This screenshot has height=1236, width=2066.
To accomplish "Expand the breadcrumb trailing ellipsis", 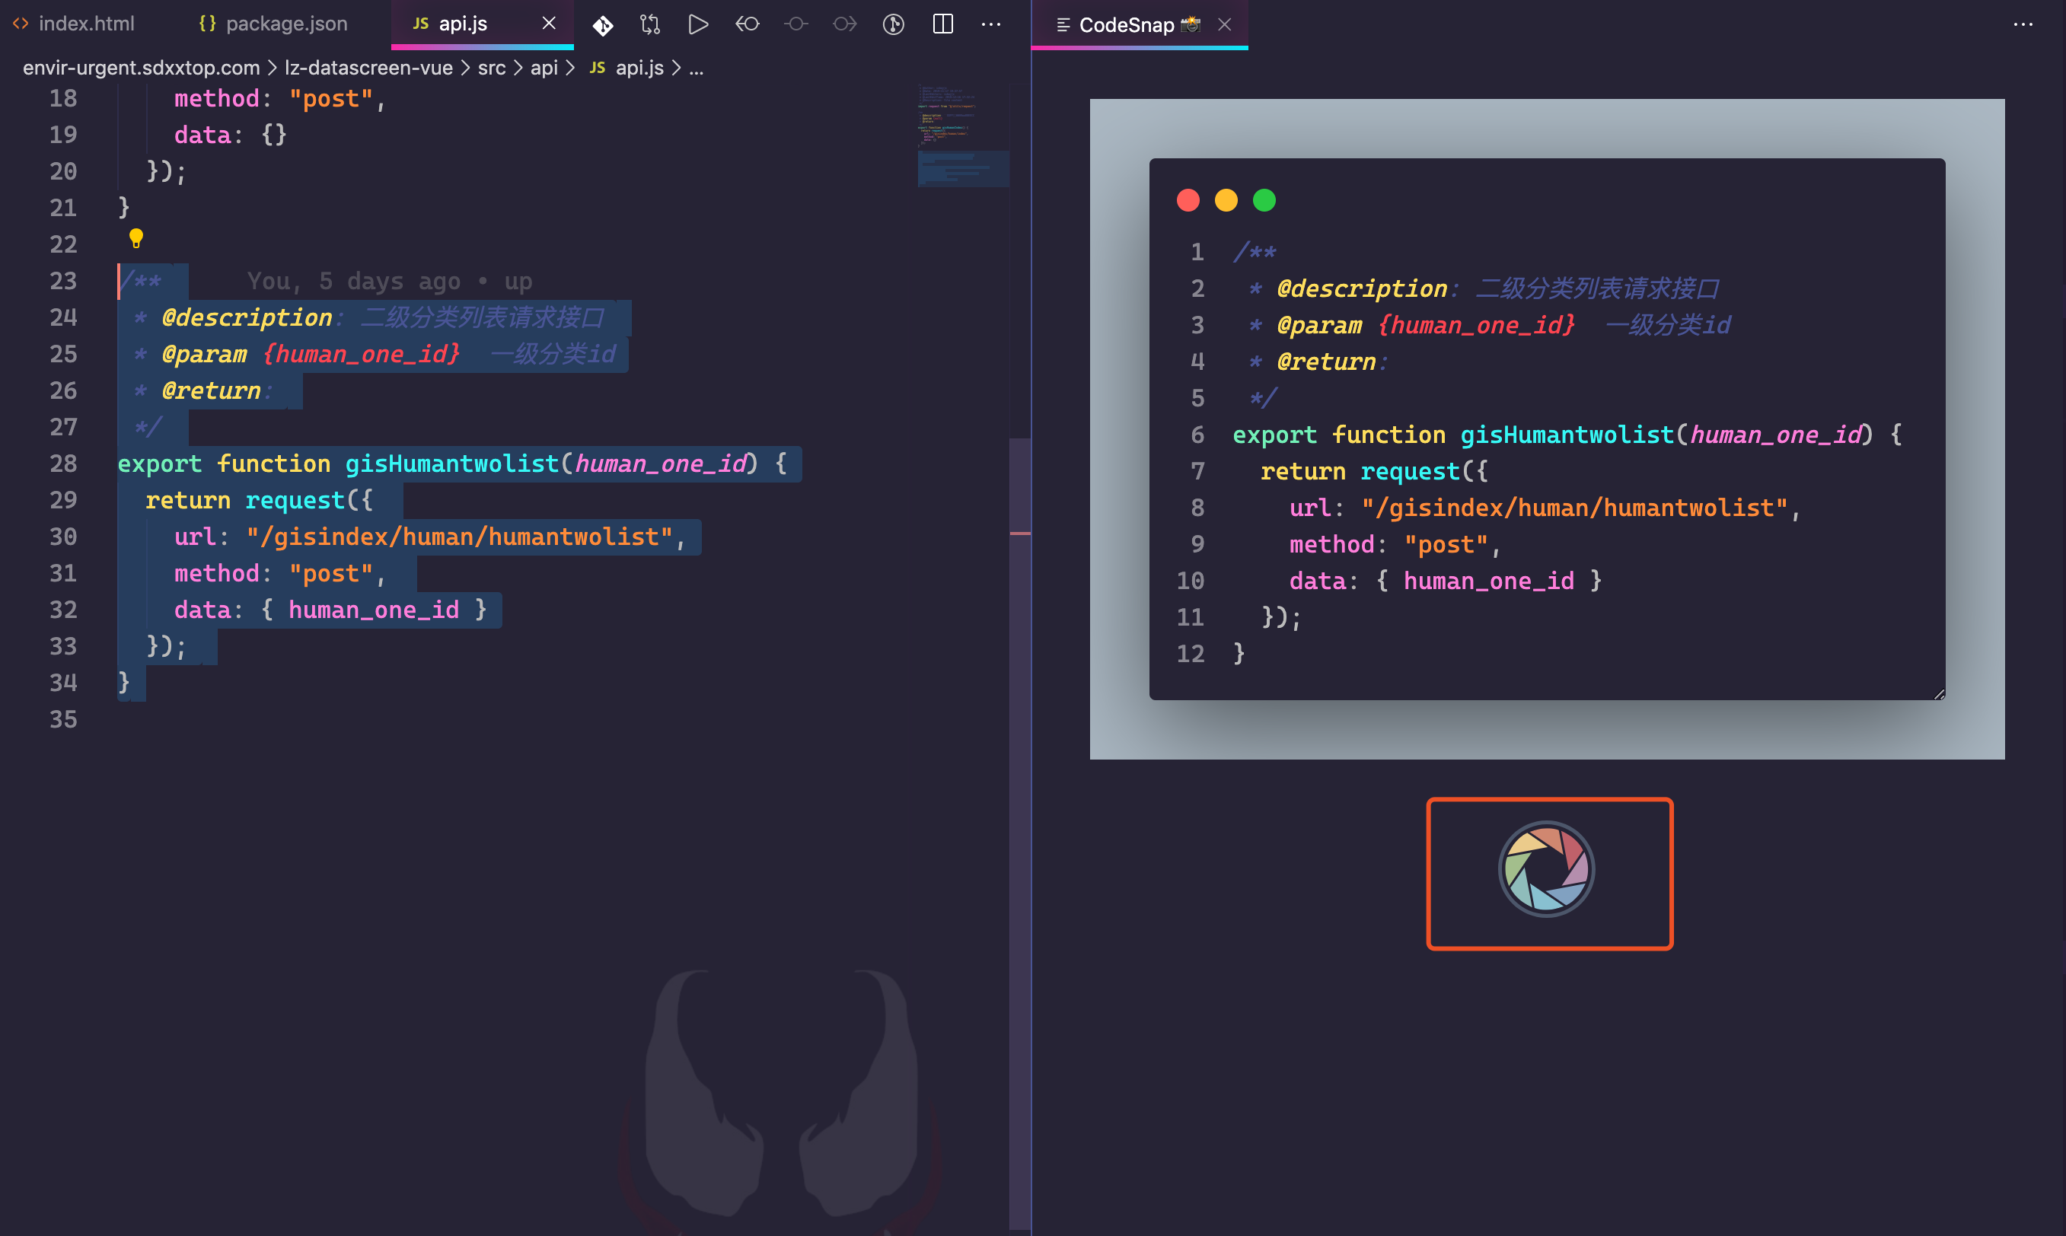I will (x=697, y=68).
